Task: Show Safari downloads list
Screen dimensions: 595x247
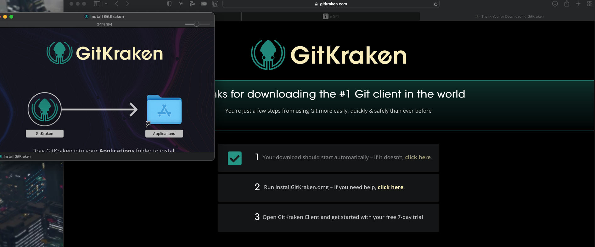Action: tap(555, 4)
